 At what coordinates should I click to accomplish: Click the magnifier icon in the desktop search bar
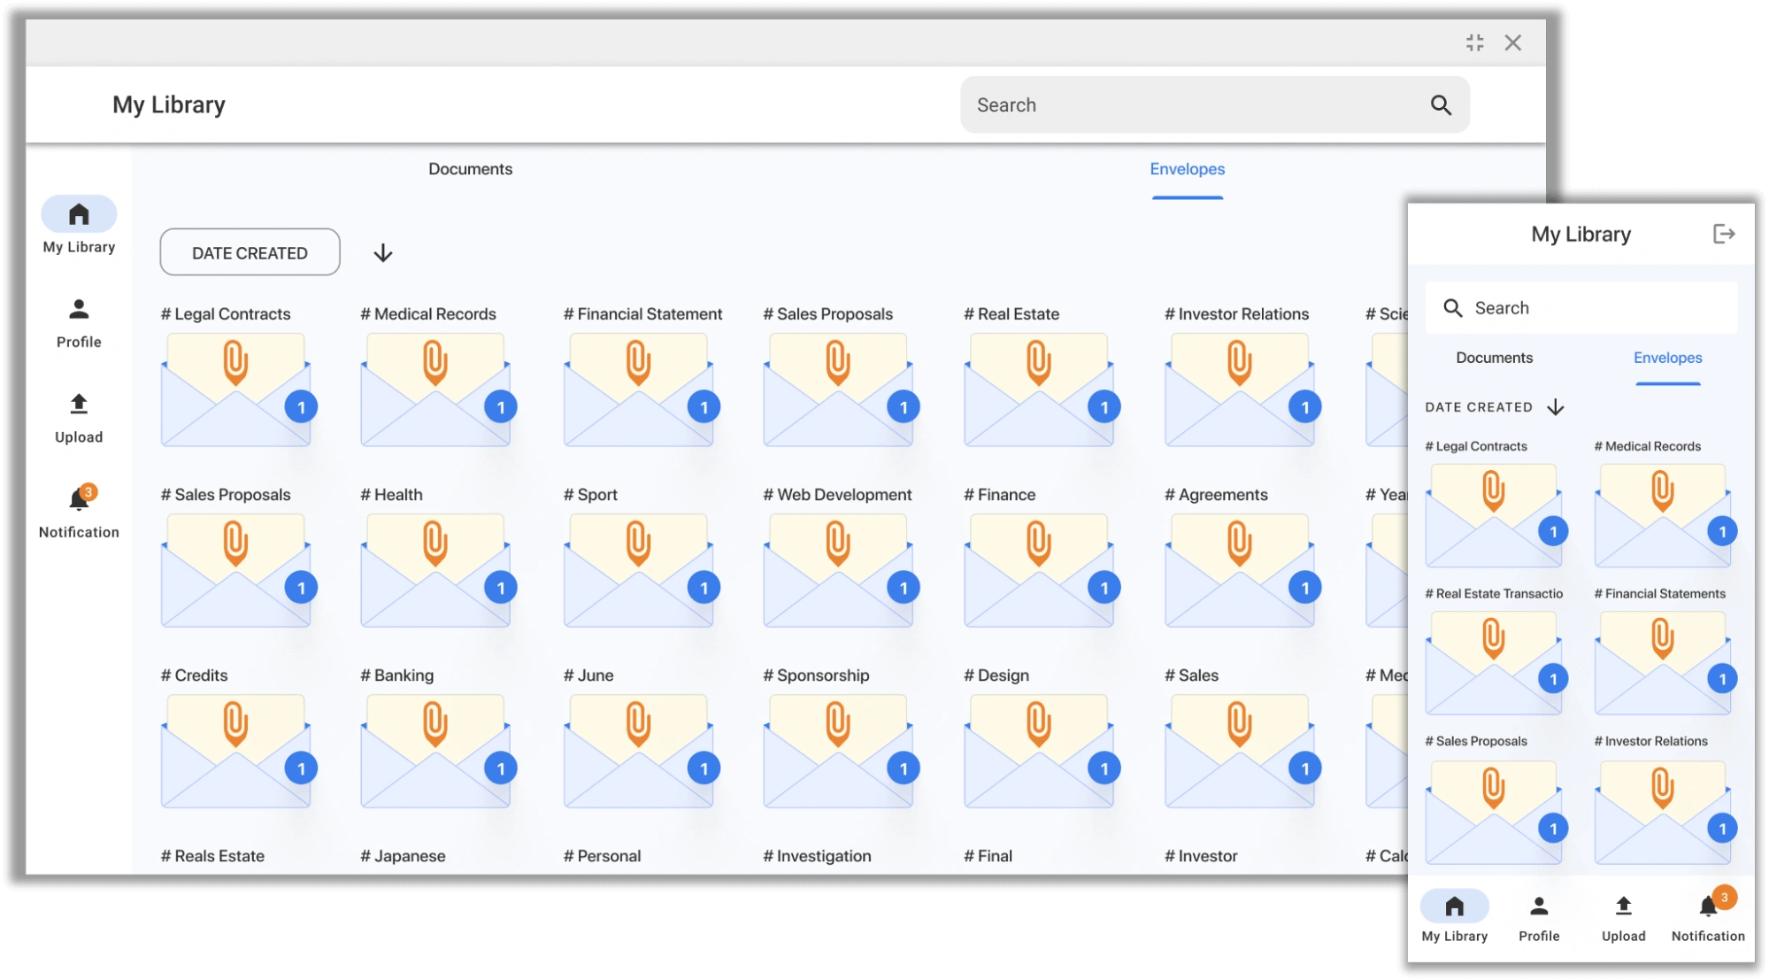[1441, 105]
